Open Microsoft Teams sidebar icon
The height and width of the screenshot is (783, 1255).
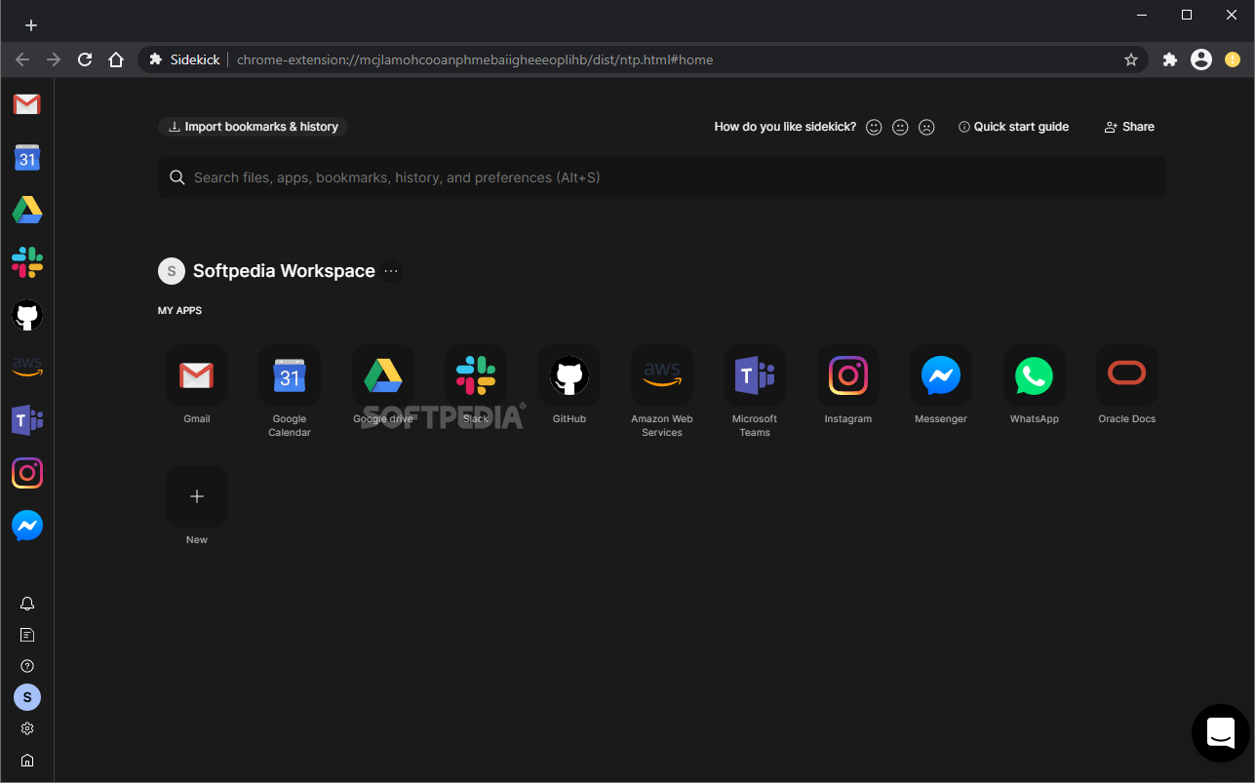27,420
